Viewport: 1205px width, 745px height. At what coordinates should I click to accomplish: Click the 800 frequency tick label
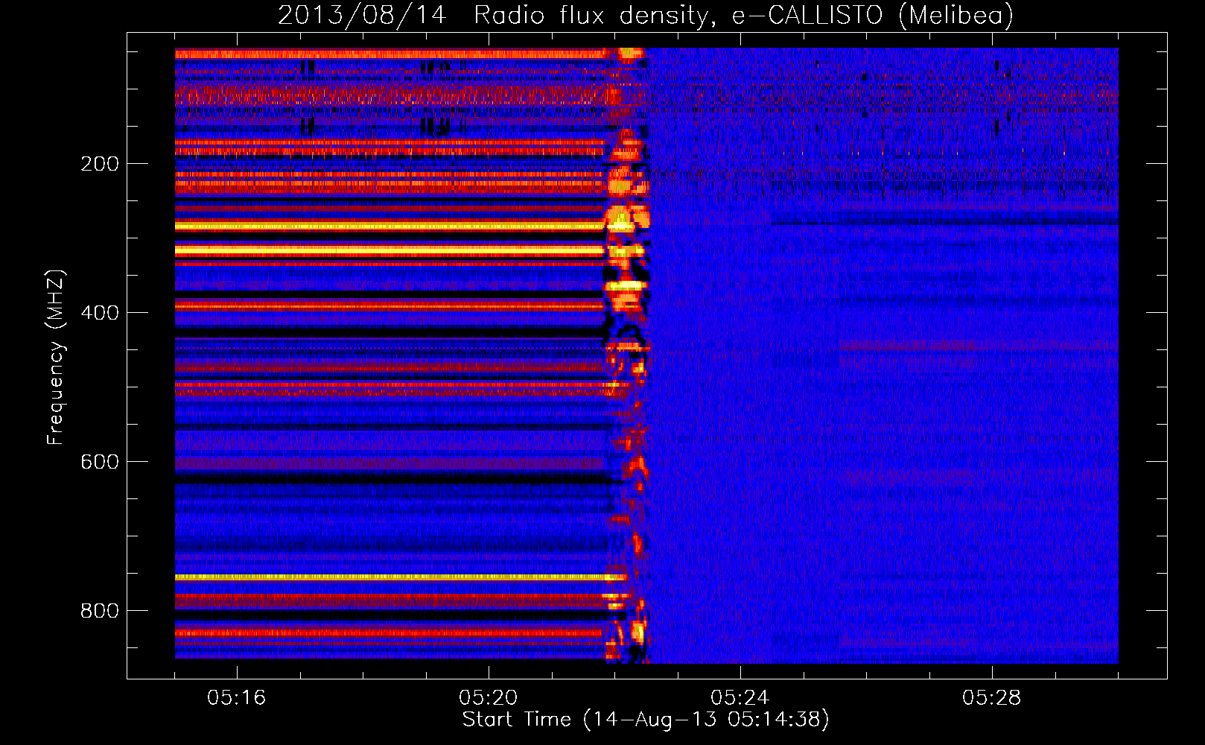100,611
